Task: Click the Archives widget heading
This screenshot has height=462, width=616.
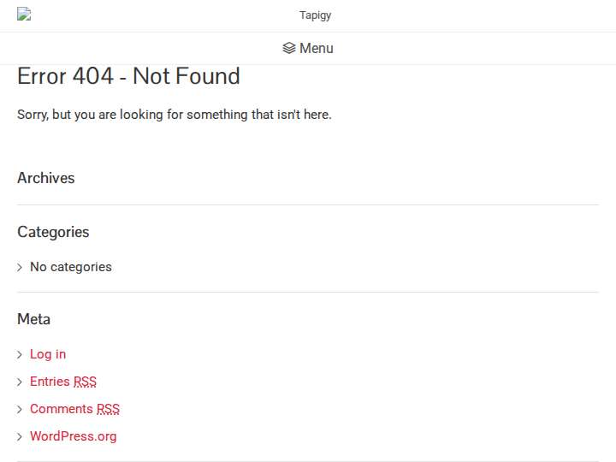Action: point(46,178)
